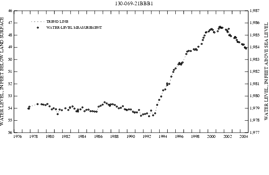Click the 54 left axis value
The image size is (269, 175).
tap(10, 108)
